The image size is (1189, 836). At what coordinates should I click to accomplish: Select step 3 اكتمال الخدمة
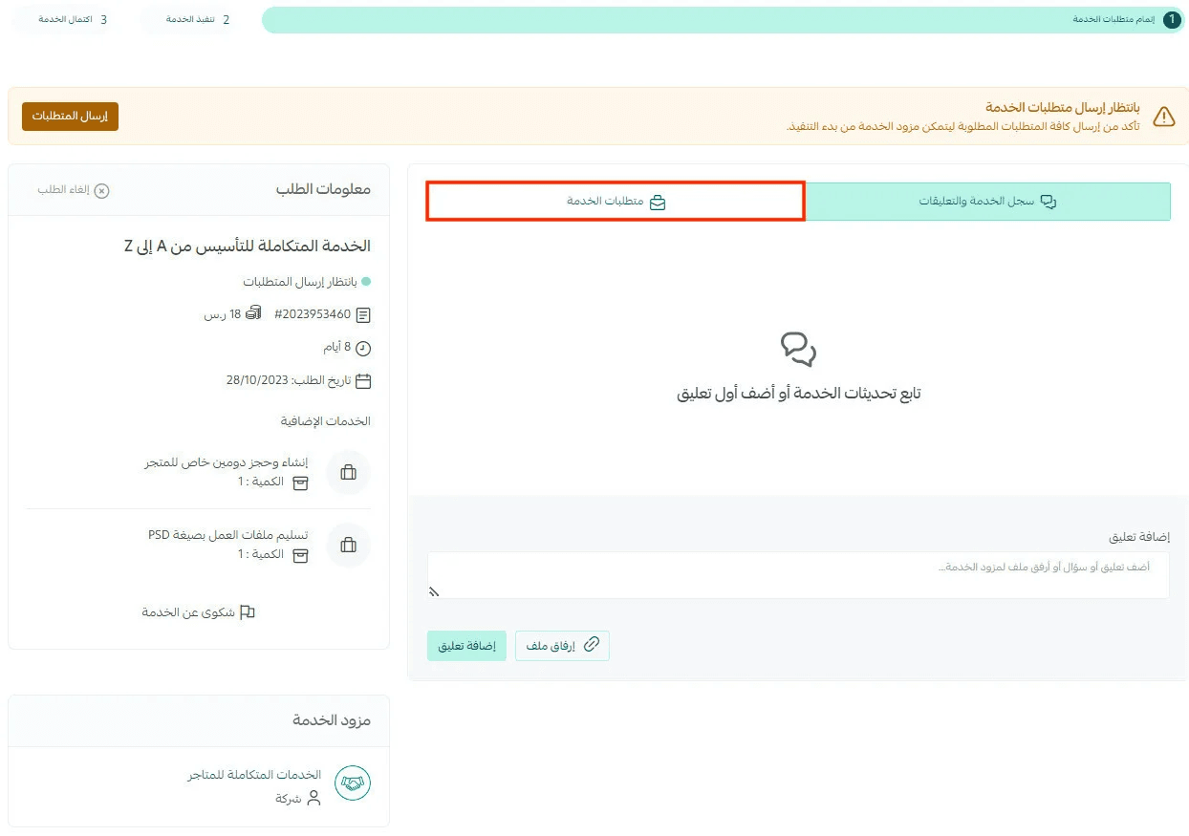point(73,19)
